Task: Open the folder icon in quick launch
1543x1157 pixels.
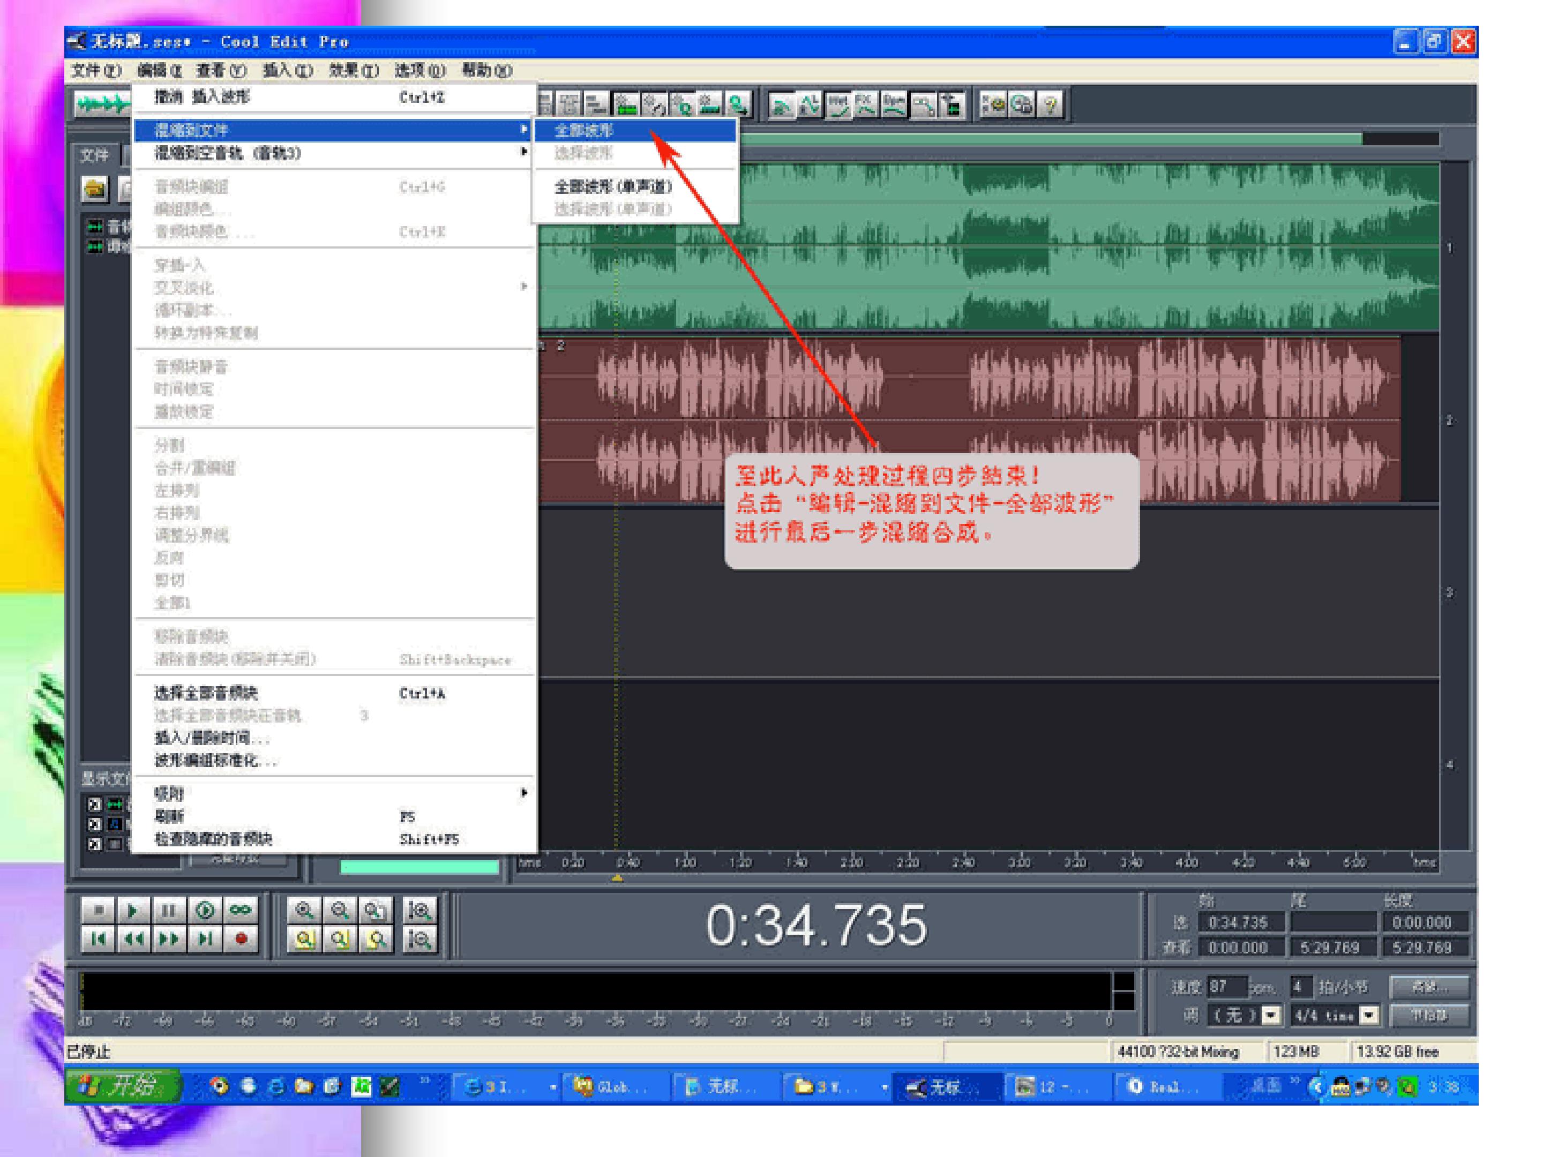Action: point(304,1086)
